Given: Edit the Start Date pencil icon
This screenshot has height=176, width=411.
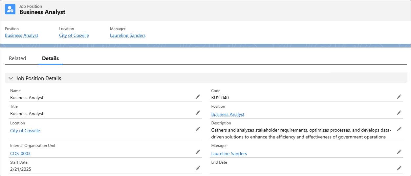Looking at the screenshot, I should click(x=198, y=168).
